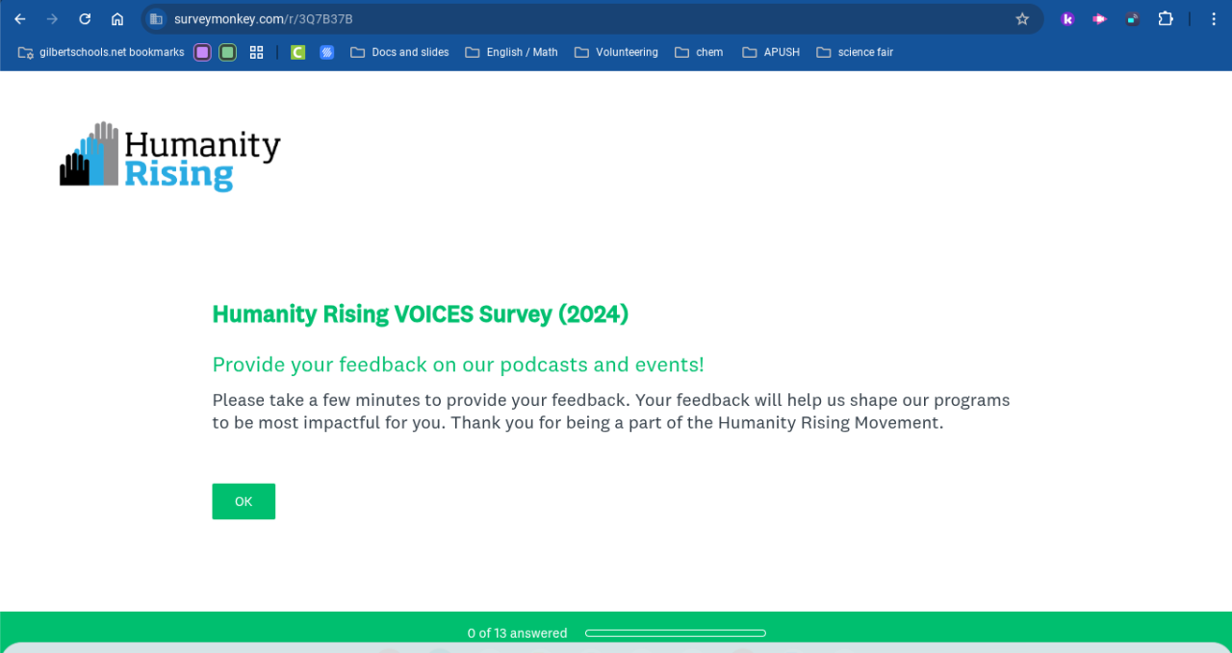View site information for surveymonkey.com
This screenshot has width=1232, height=653.
(157, 19)
